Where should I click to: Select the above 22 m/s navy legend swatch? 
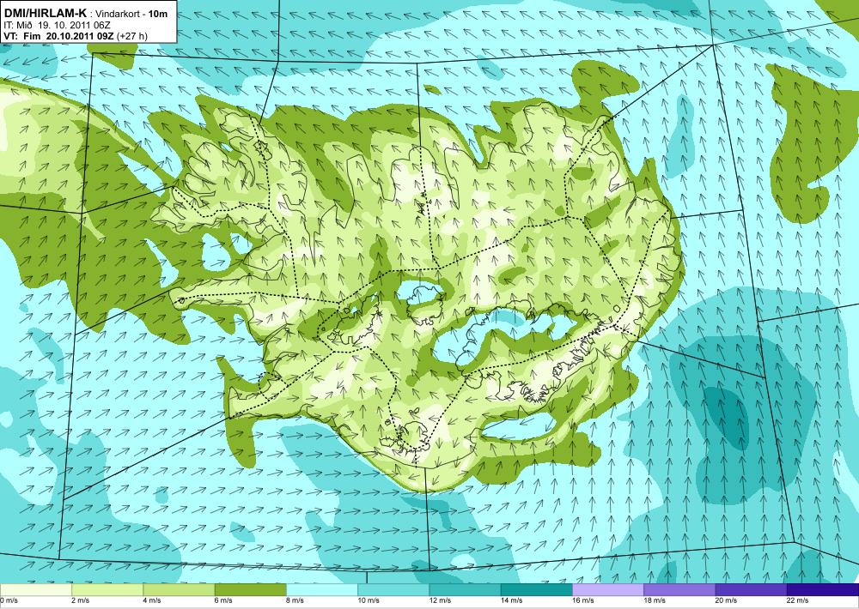[x=823, y=590]
